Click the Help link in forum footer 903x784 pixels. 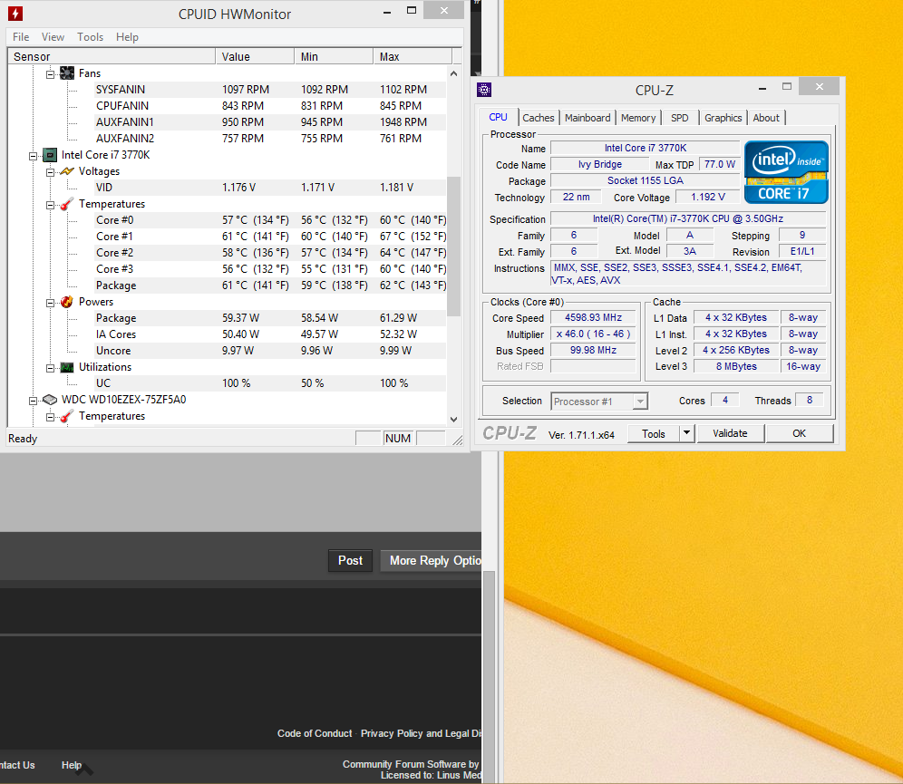72,765
